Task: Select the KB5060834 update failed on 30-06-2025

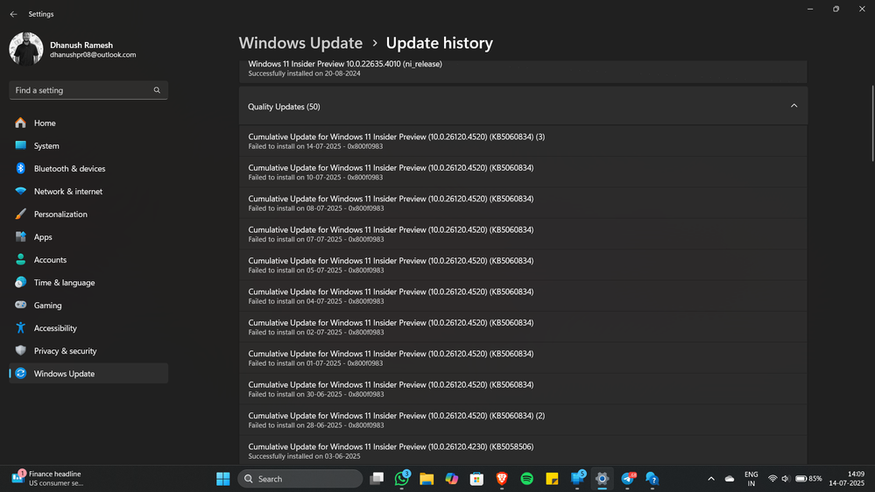Action: [523, 389]
